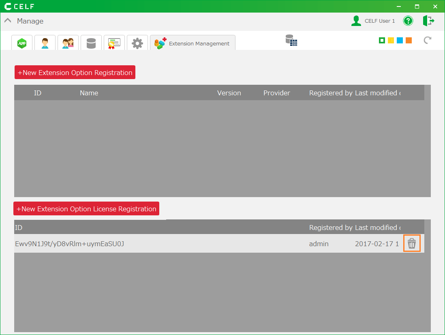
Task: Click the logout door icon
Action: (428, 21)
